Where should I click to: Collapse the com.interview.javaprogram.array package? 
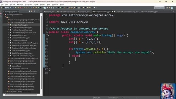click(7, 22)
